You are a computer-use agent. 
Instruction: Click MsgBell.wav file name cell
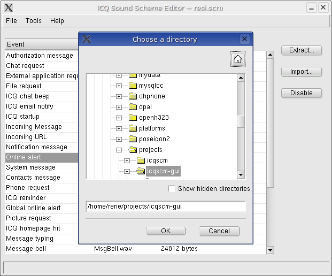pos(113,249)
